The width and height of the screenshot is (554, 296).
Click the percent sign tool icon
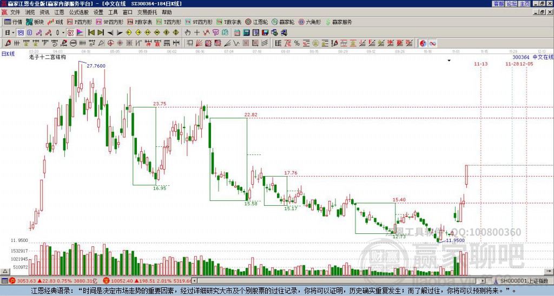pos(297,43)
